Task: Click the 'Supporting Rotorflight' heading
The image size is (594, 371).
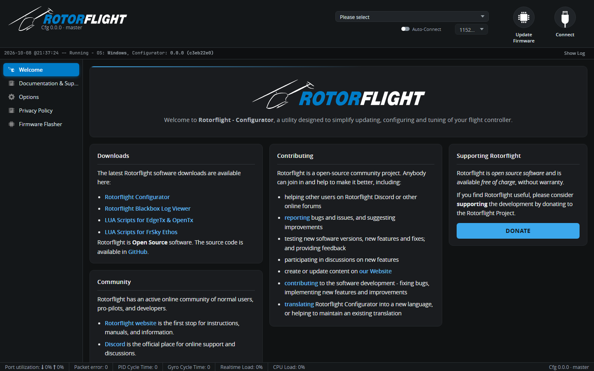Action: (x=488, y=156)
